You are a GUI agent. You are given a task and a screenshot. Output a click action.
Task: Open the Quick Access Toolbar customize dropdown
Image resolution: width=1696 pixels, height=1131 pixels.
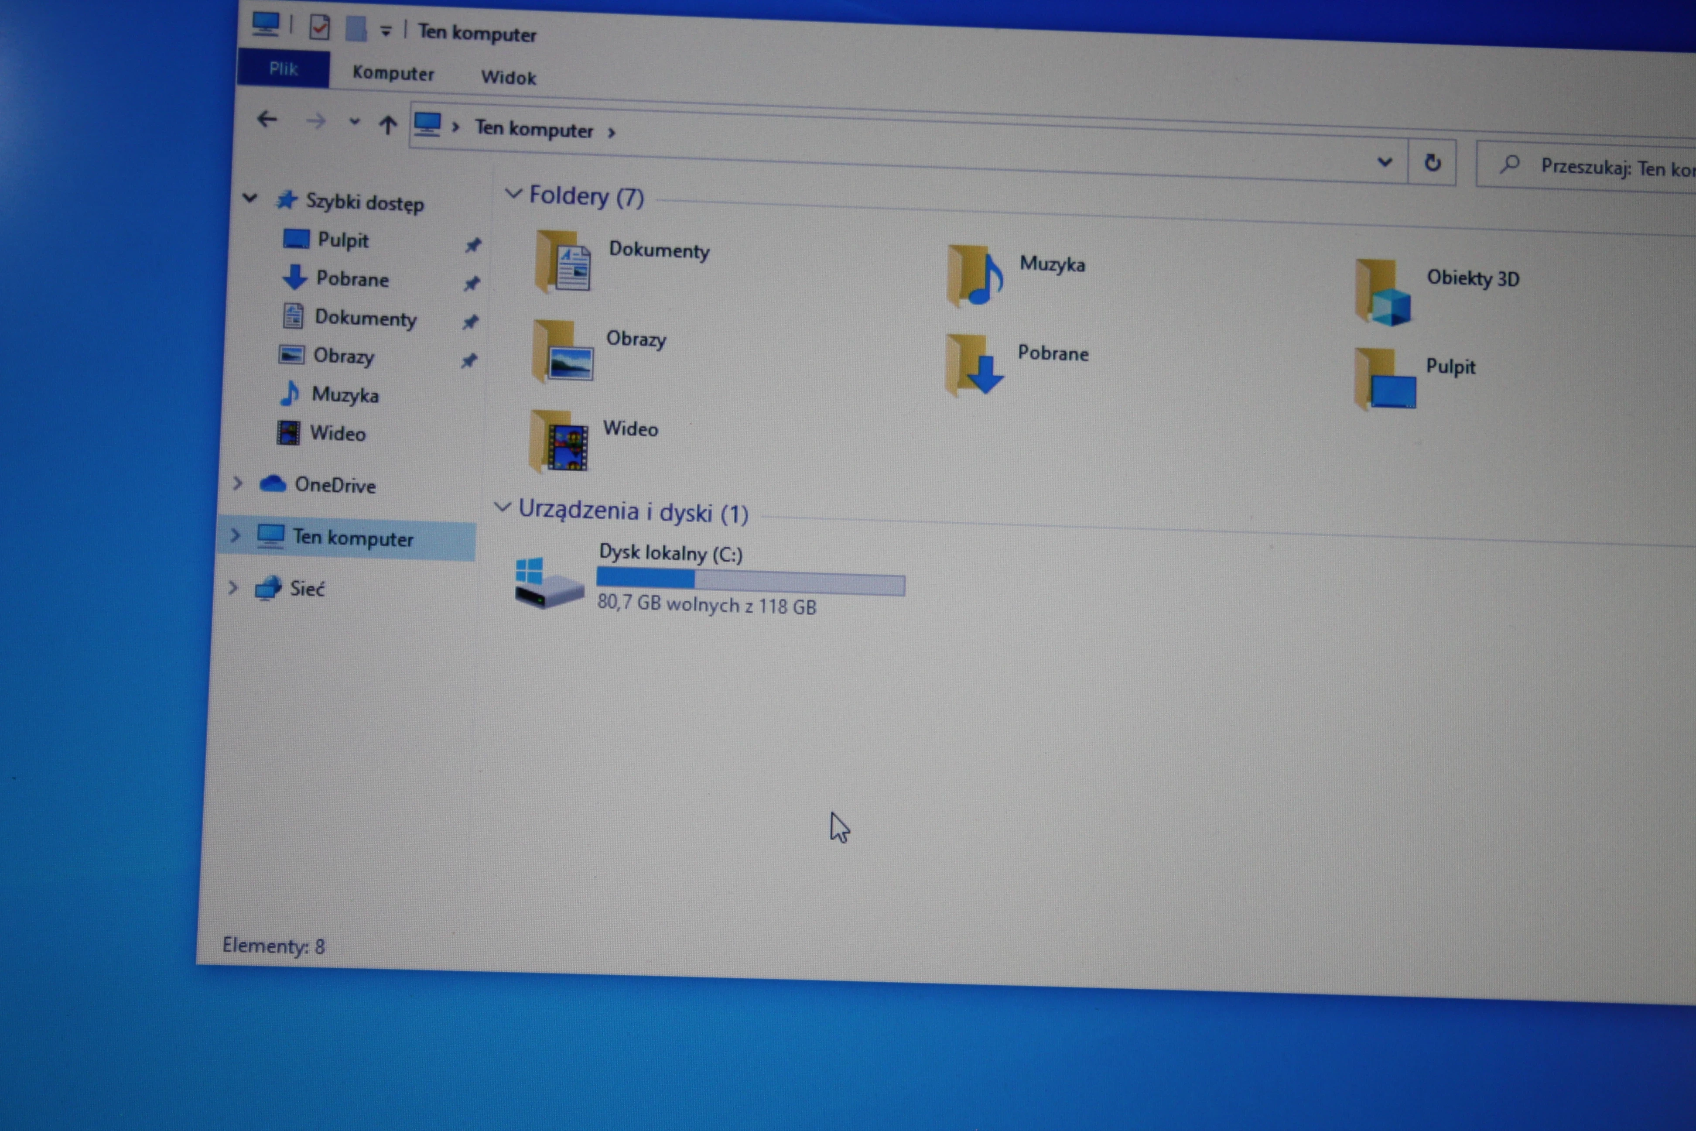coord(386,31)
